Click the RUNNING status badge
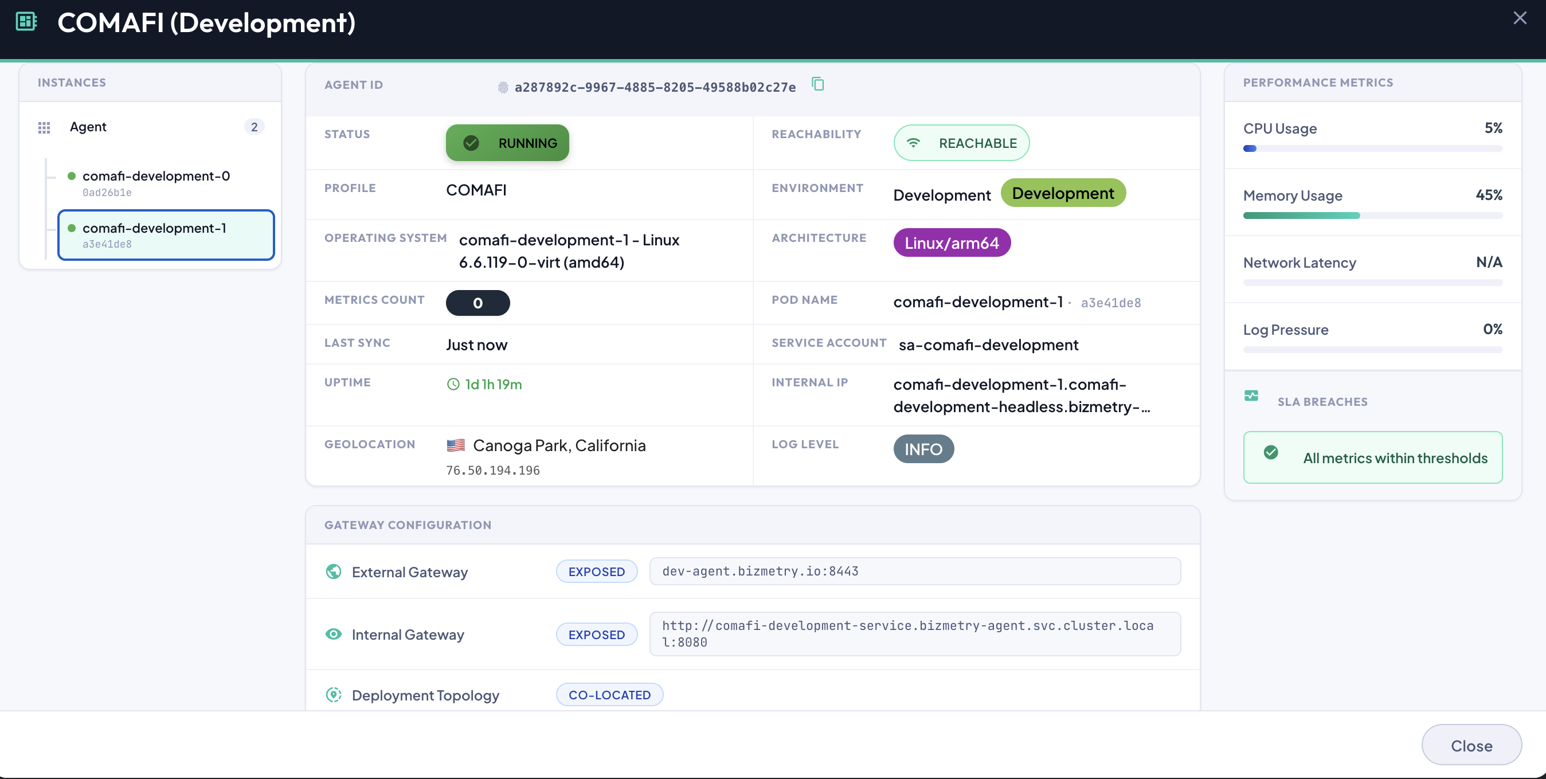The image size is (1546, 779). click(x=507, y=143)
